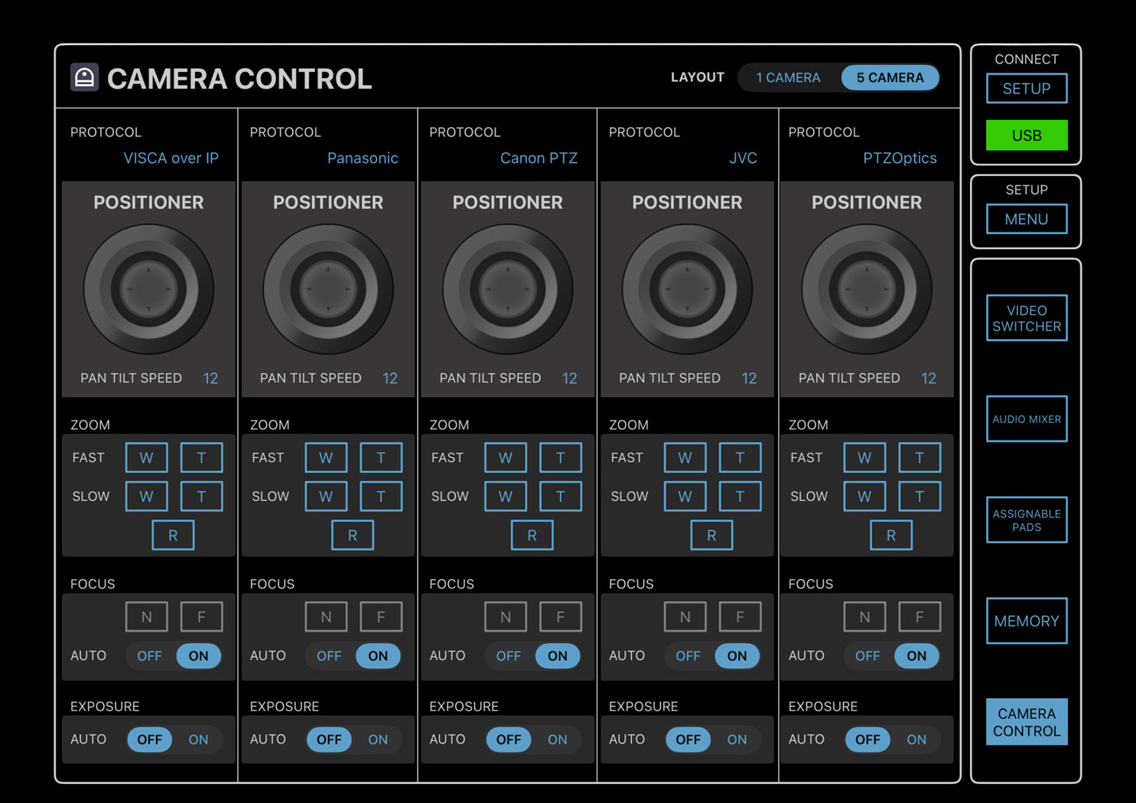This screenshot has width=1136, height=803.
Task: Open the Setup Menu button
Action: [x=1026, y=219]
